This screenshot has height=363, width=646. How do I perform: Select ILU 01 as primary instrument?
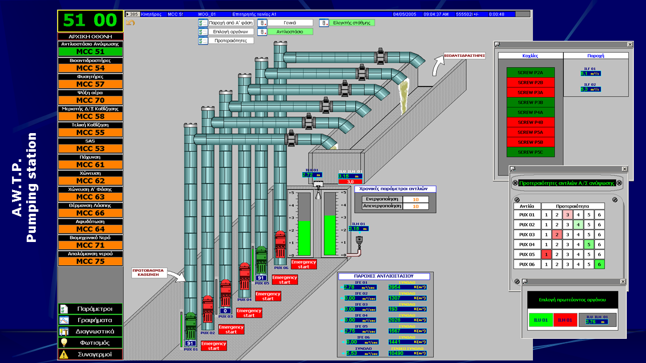[541, 320]
